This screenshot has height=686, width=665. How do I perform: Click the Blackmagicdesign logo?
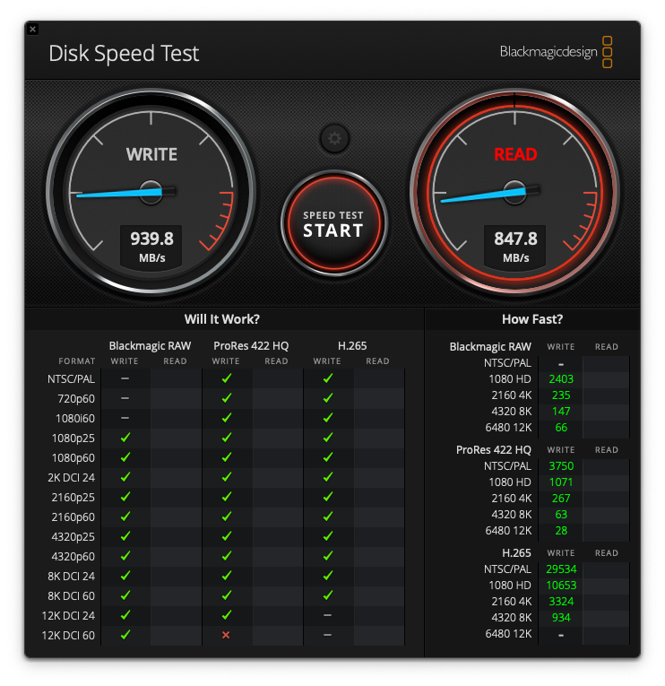[x=556, y=52]
